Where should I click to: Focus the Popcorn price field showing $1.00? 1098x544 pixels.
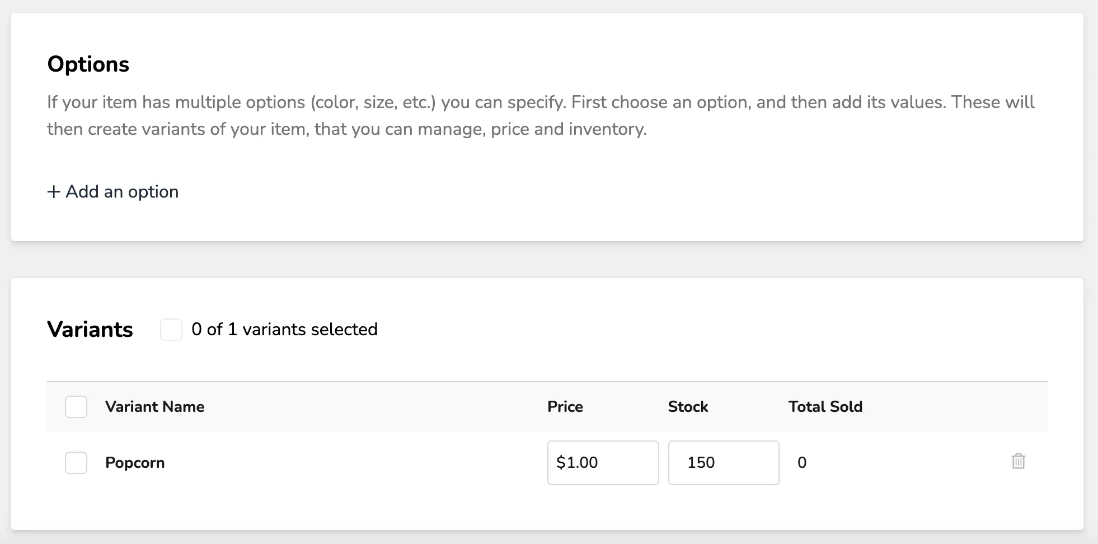point(603,463)
